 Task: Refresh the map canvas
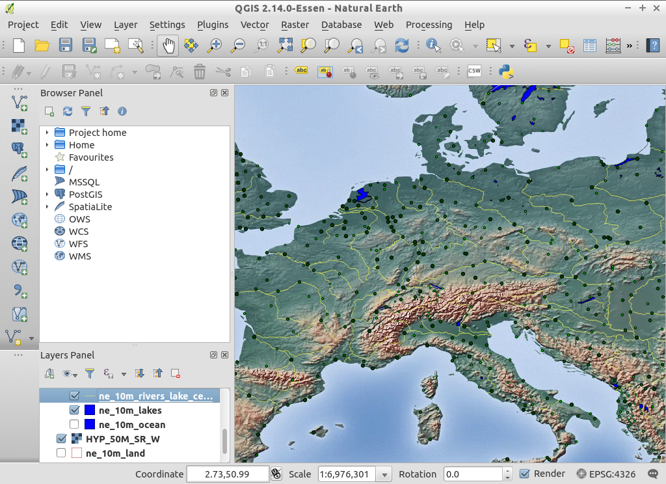(x=401, y=45)
